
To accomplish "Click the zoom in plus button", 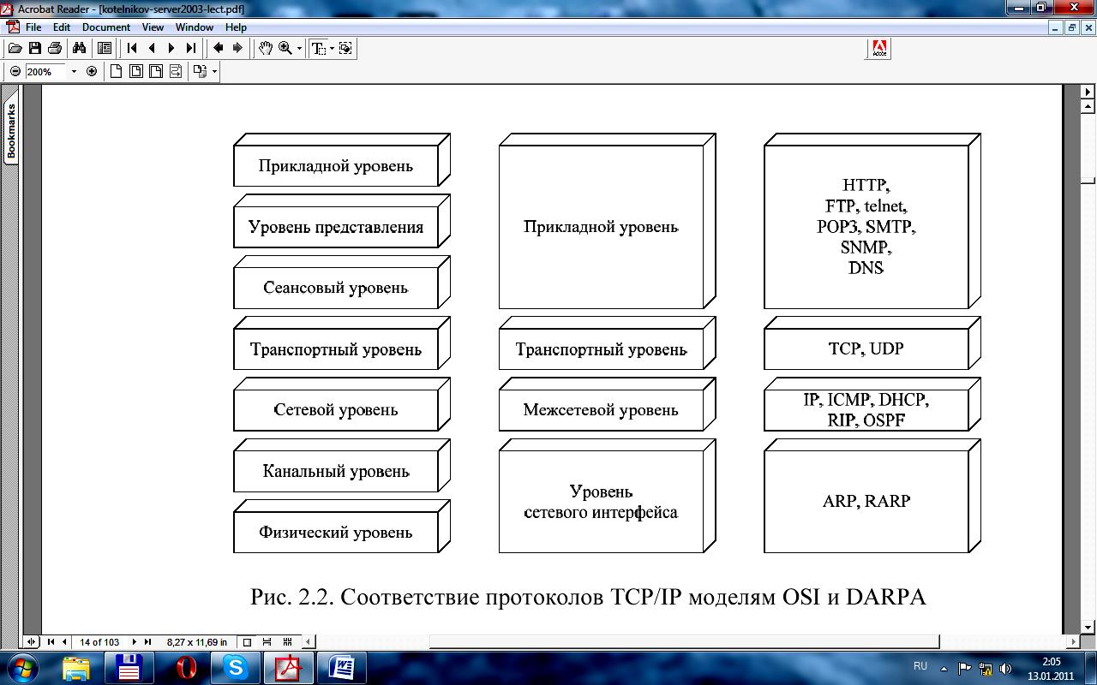I will coord(92,72).
